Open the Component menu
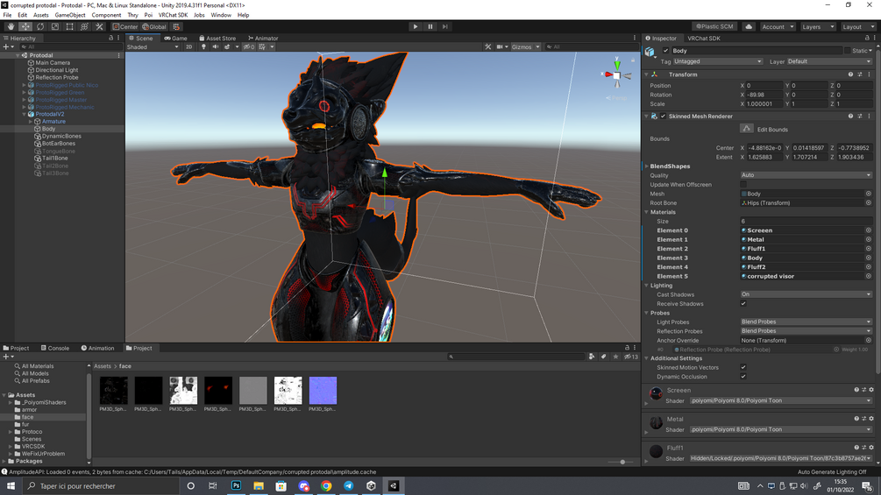Viewport: 881px width, 495px height. 106,15
